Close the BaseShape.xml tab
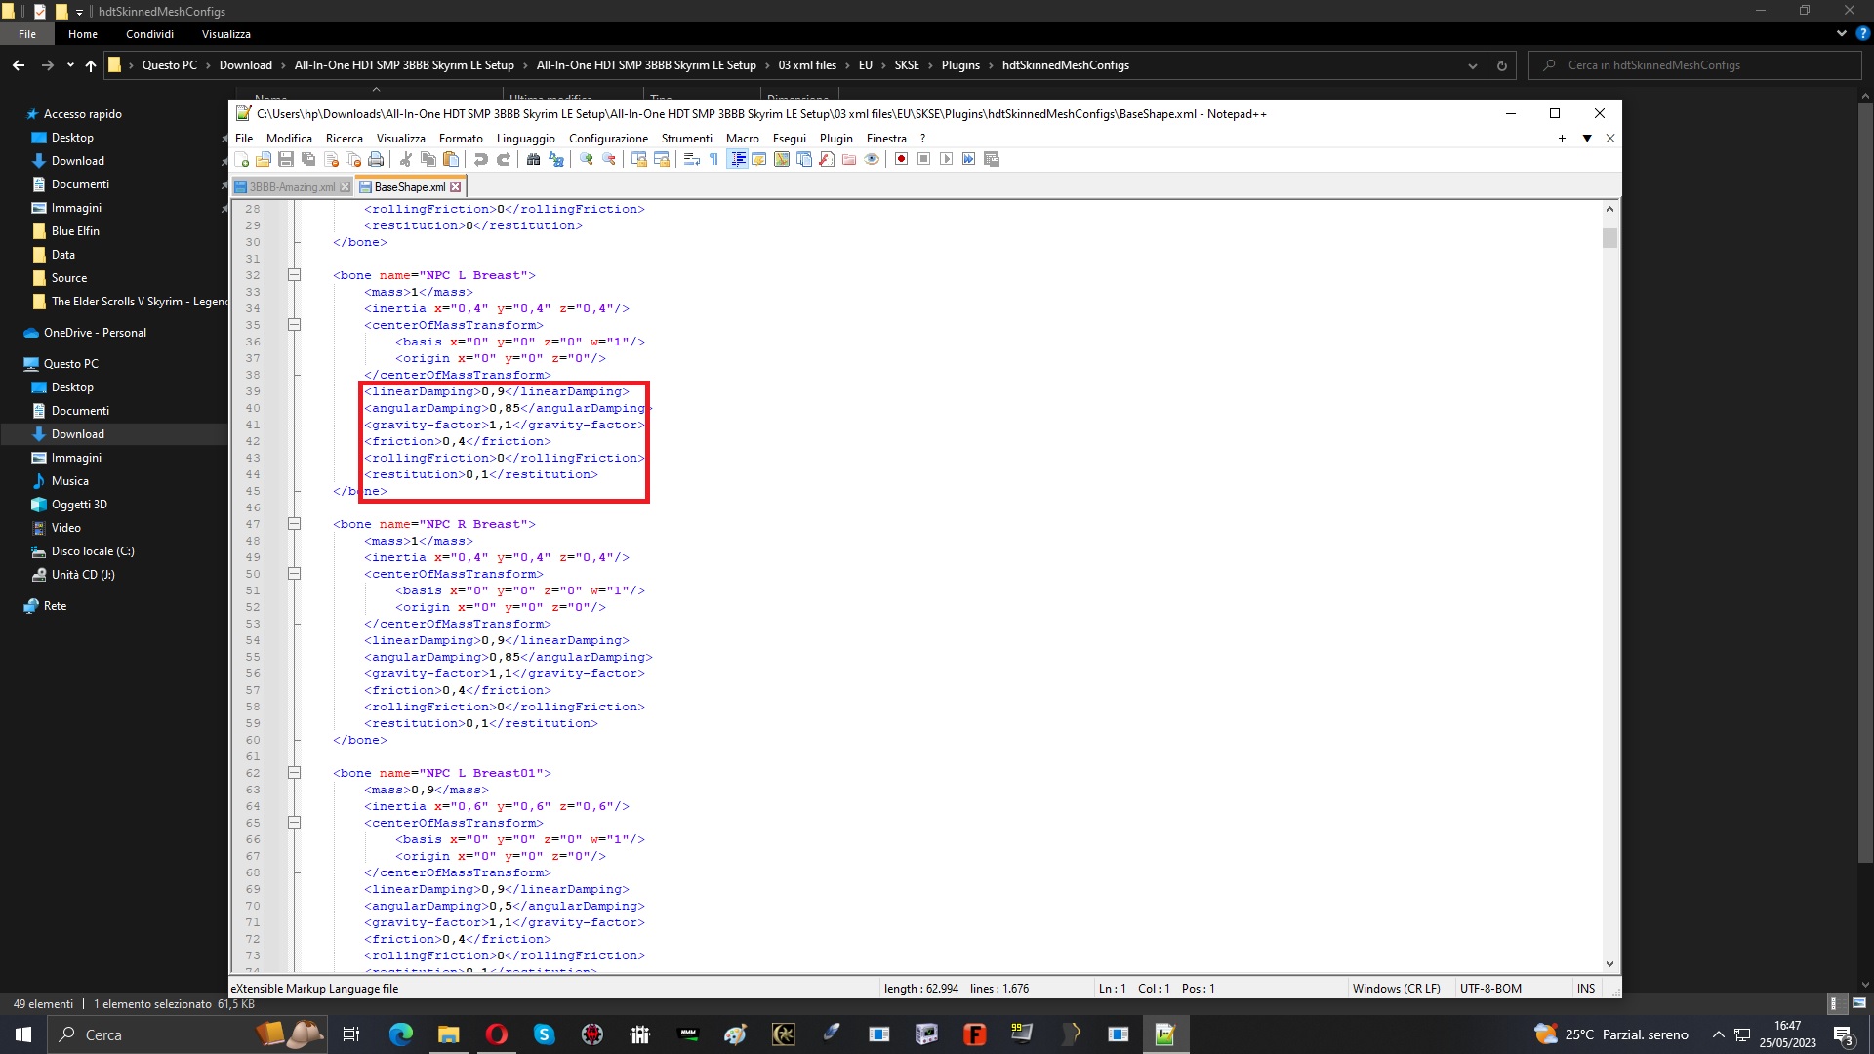Image resolution: width=1874 pixels, height=1054 pixels. coord(455,187)
